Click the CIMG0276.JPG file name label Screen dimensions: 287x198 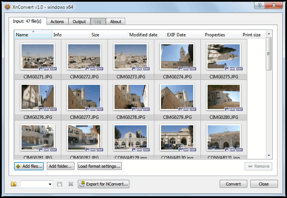click(38, 117)
